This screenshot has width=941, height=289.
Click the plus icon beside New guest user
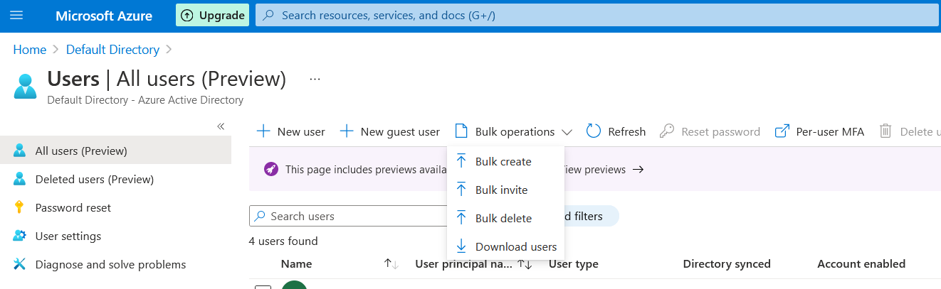[x=347, y=131]
